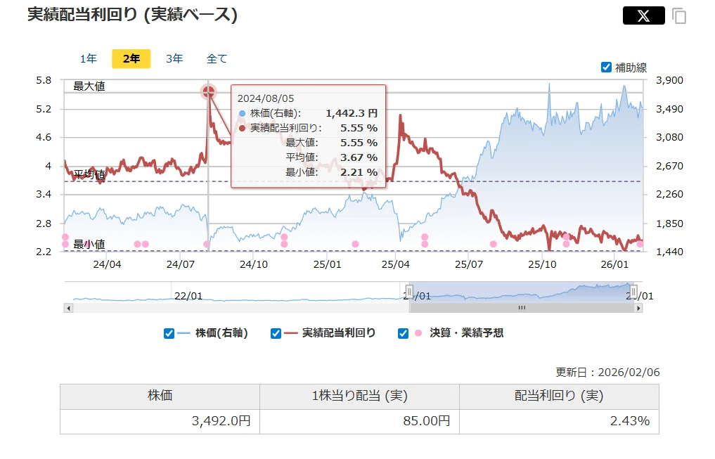Click the left handle of the range selector
The image size is (715, 459).
[409, 291]
